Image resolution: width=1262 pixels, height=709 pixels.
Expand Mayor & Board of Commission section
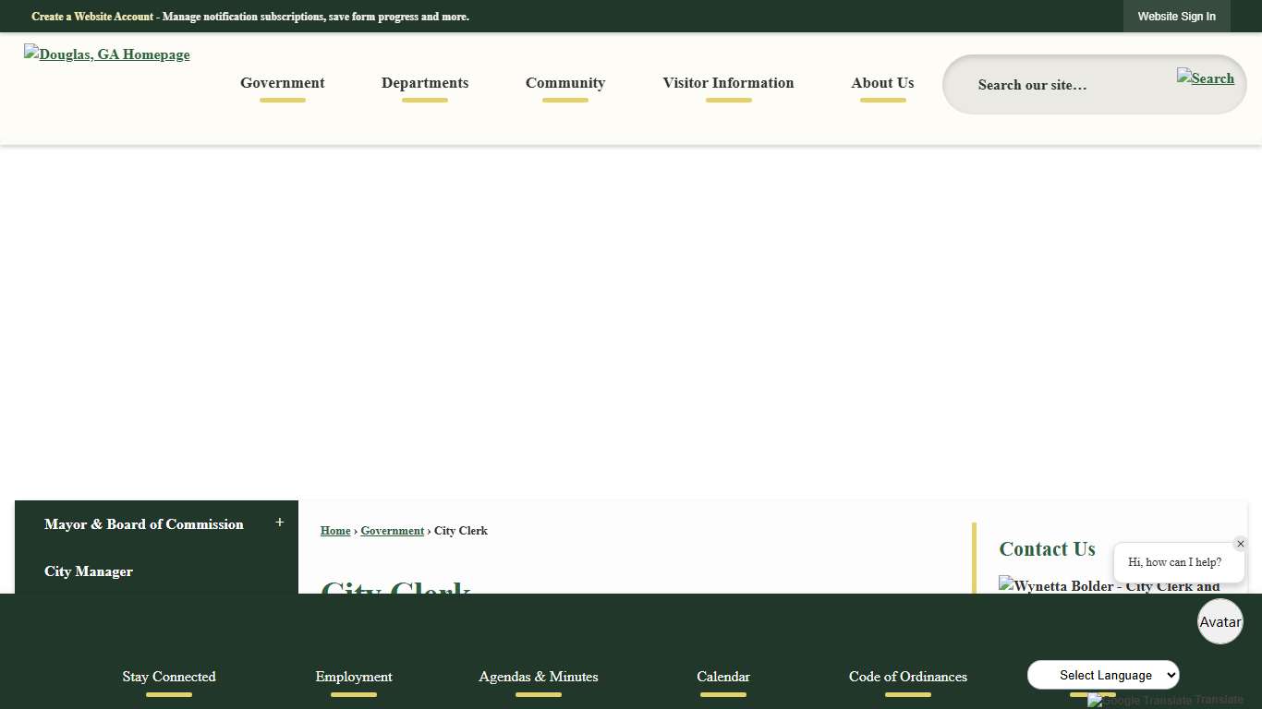tap(279, 523)
